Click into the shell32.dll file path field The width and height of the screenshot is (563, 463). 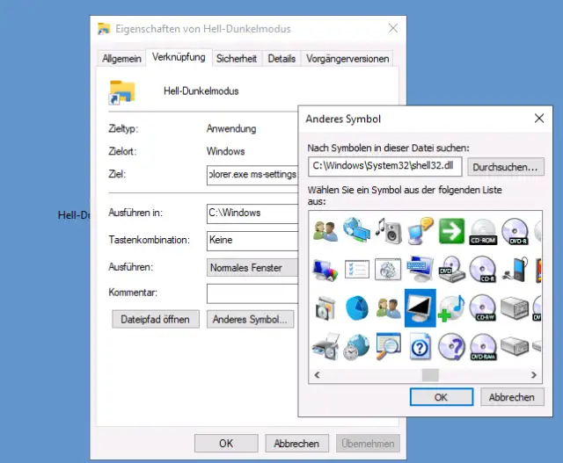(385, 166)
